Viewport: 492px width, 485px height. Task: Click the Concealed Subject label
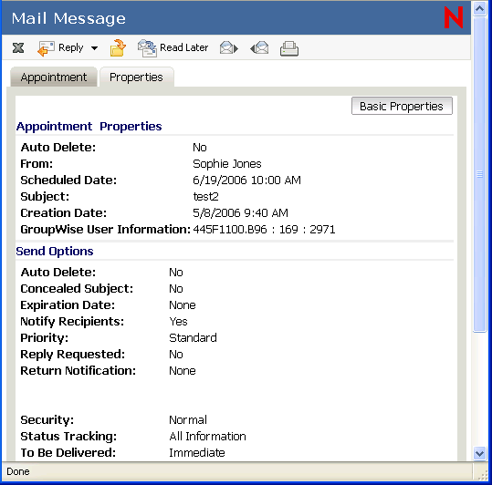click(x=77, y=289)
